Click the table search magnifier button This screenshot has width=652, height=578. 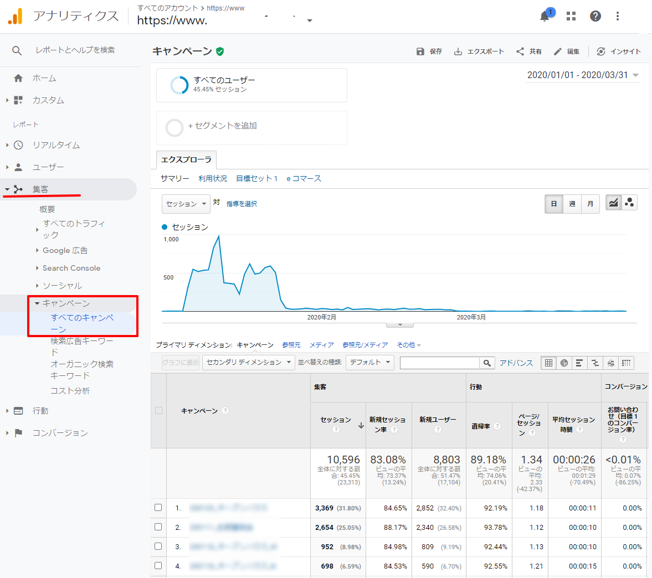pos(487,363)
